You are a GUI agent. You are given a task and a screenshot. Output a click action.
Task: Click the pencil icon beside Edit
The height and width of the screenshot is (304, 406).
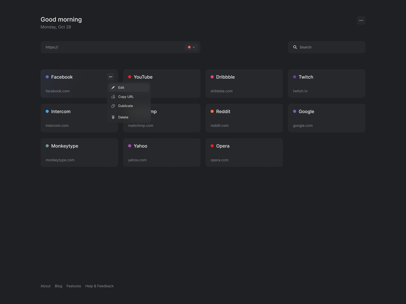click(x=113, y=87)
